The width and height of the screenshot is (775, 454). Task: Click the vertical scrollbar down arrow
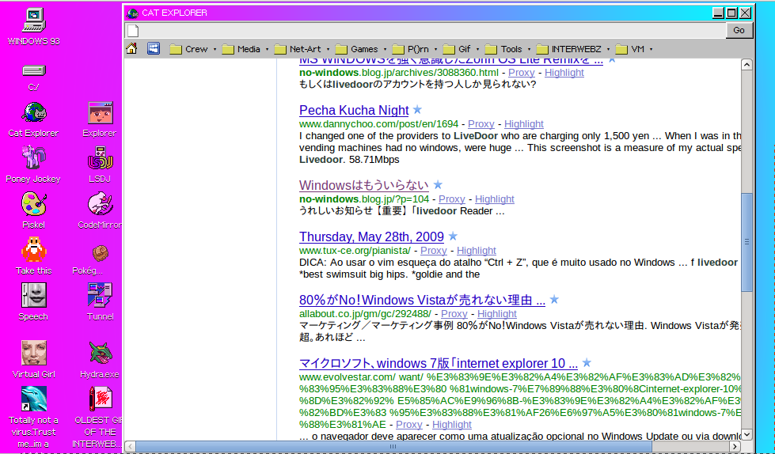(x=747, y=435)
